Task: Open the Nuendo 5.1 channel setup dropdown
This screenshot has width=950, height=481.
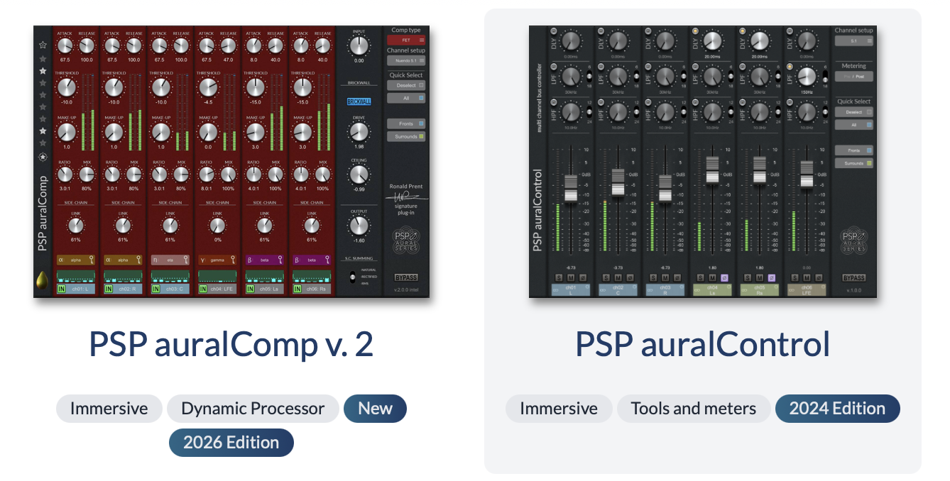Action: point(406,61)
